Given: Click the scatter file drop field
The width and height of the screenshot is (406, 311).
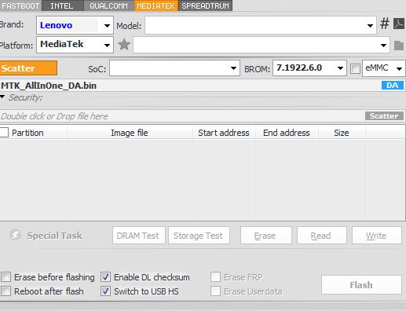Looking at the screenshot, I should (x=182, y=116).
